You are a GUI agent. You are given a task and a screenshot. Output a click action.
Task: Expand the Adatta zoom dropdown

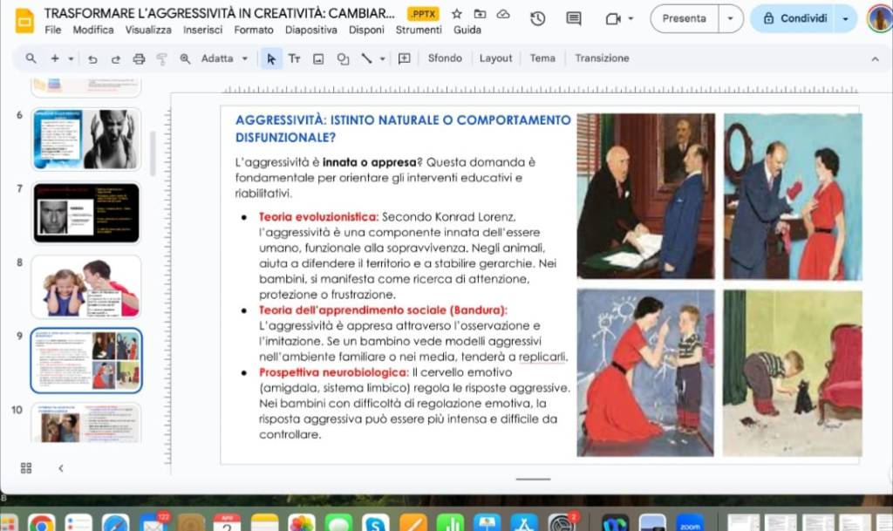click(x=245, y=58)
